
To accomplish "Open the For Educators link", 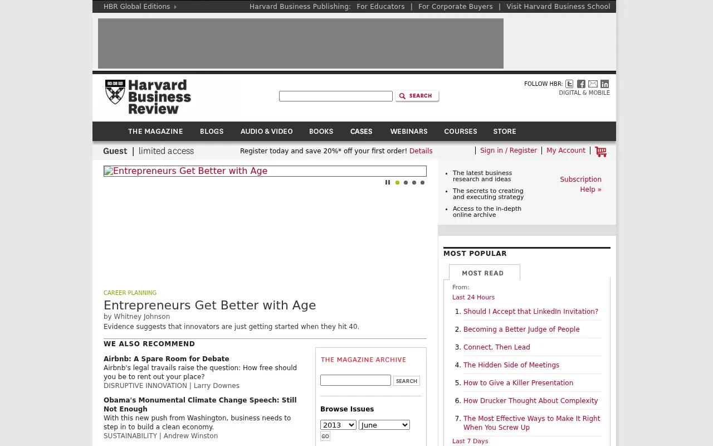I will (x=381, y=7).
